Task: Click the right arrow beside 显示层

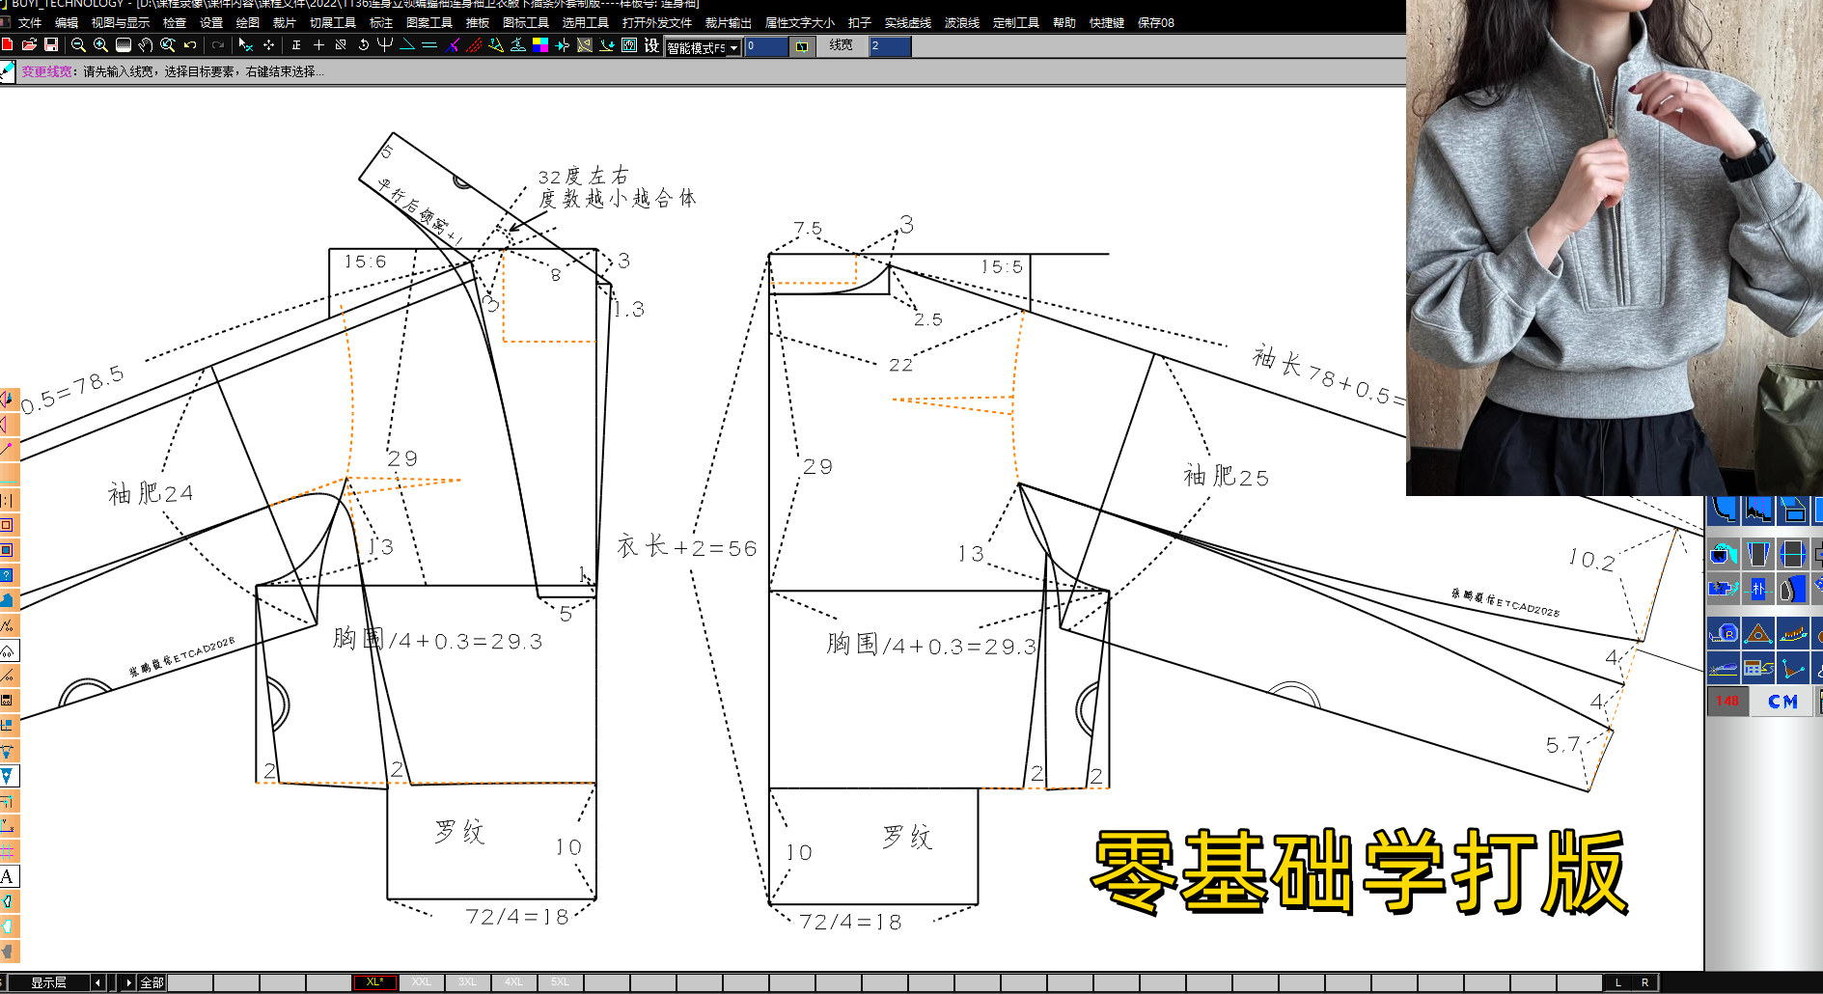Action: (x=127, y=981)
